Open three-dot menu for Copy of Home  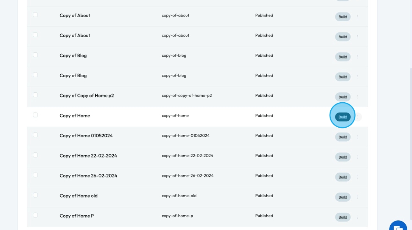coord(358,117)
